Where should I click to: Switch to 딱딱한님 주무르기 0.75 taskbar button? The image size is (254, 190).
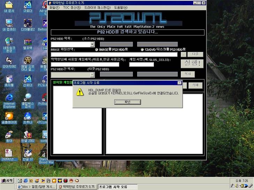coord(77,187)
